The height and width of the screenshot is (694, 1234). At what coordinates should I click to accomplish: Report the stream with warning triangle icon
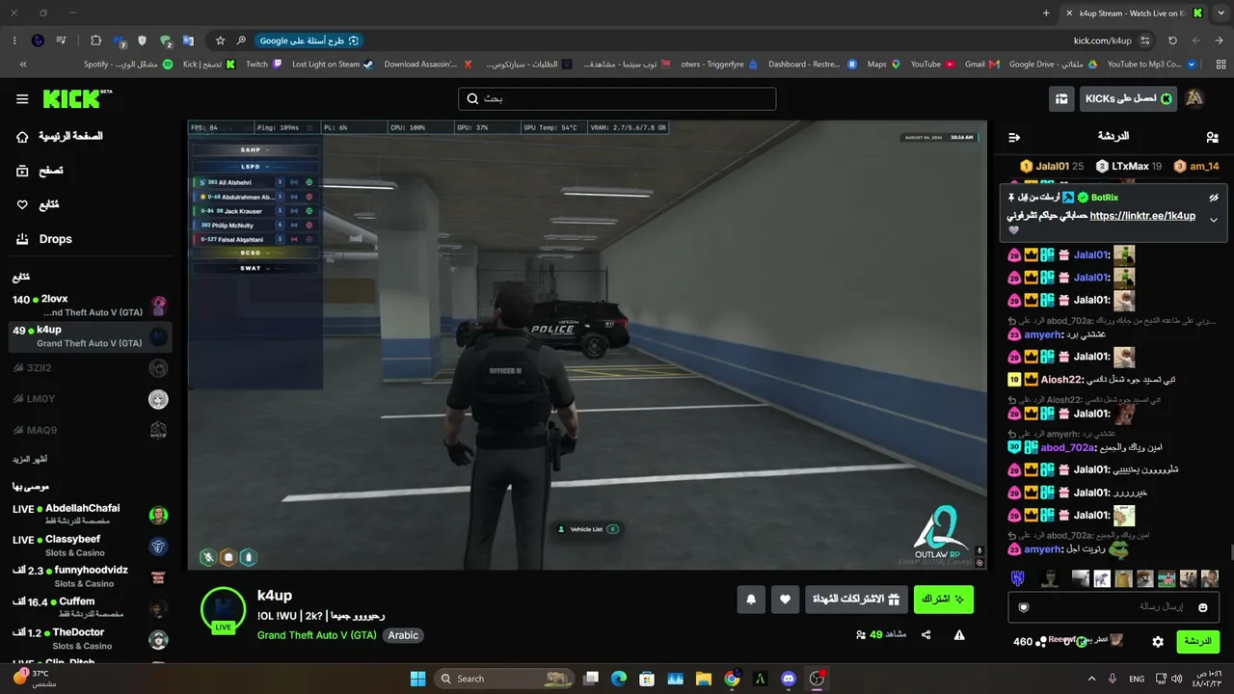[959, 635]
